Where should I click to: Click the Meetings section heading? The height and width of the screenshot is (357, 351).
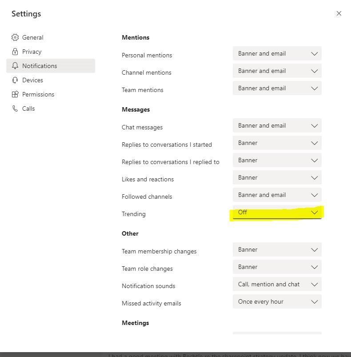pos(136,323)
